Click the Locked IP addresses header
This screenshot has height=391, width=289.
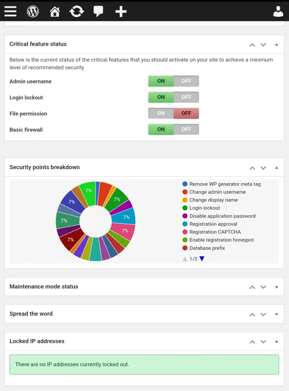click(37, 341)
